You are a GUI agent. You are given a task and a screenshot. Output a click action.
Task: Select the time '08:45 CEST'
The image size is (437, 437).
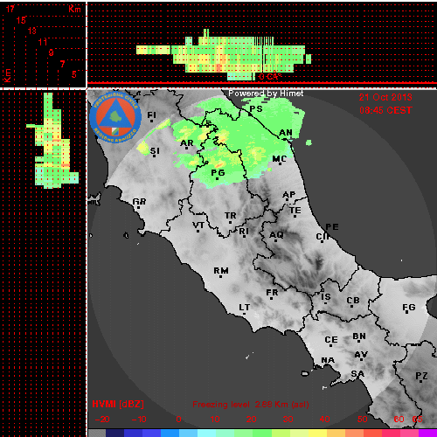(x=385, y=110)
